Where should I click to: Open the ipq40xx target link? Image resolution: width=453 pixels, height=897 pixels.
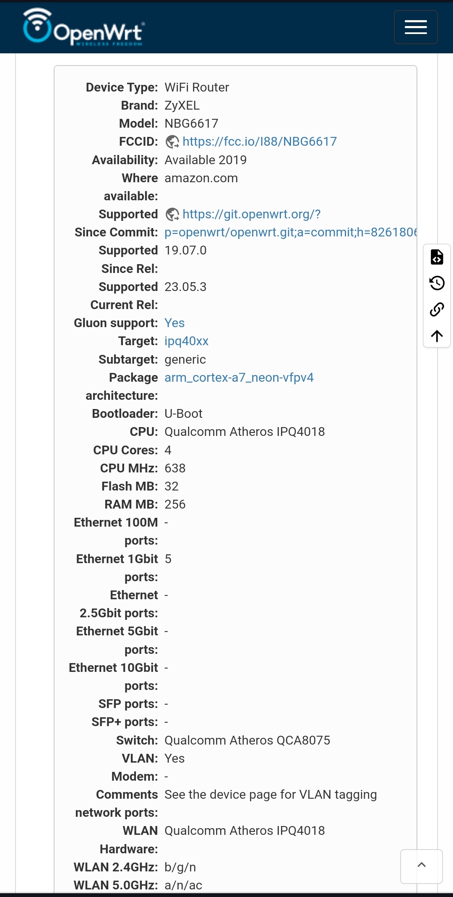point(186,341)
